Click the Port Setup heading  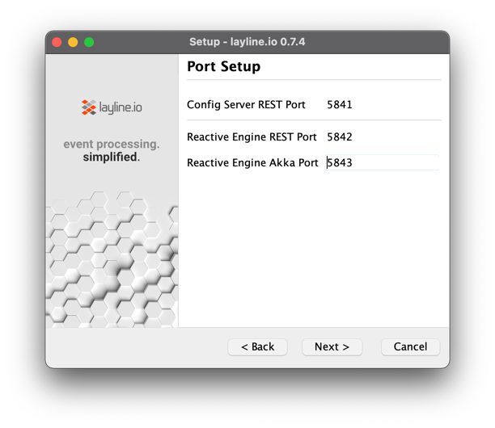[x=224, y=66]
